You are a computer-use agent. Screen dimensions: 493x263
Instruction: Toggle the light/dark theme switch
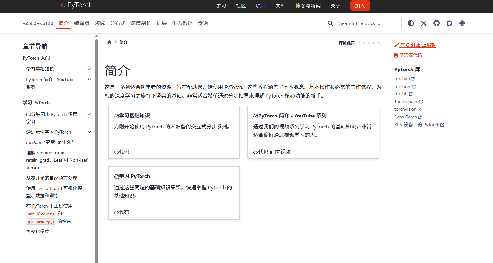click(x=411, y=23)
